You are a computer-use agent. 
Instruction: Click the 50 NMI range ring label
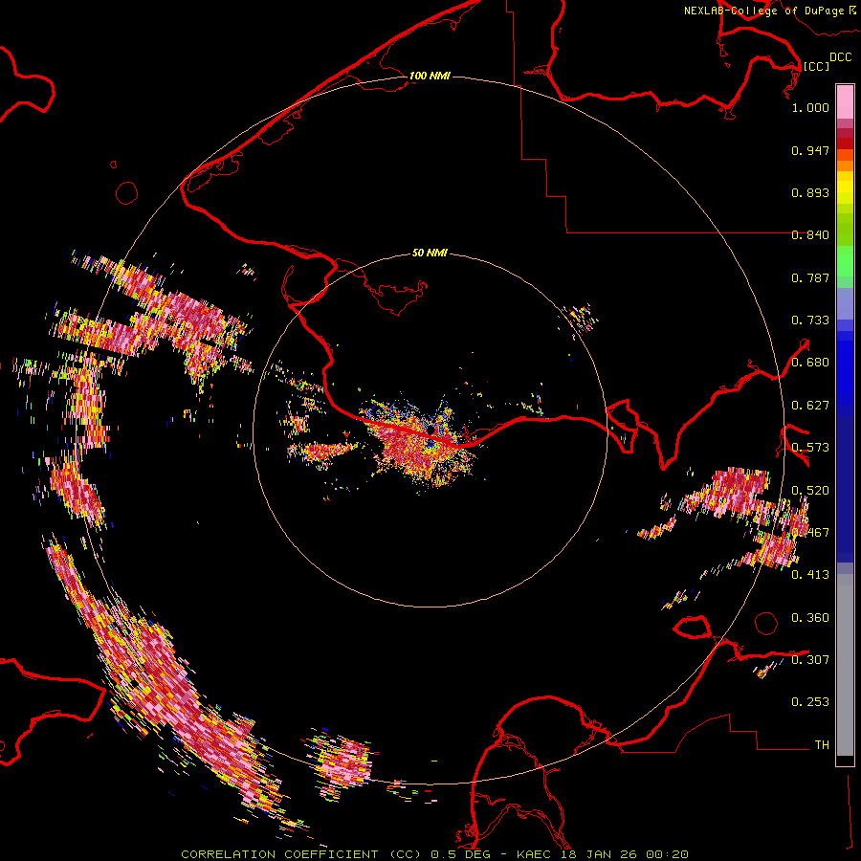point(430,253)
